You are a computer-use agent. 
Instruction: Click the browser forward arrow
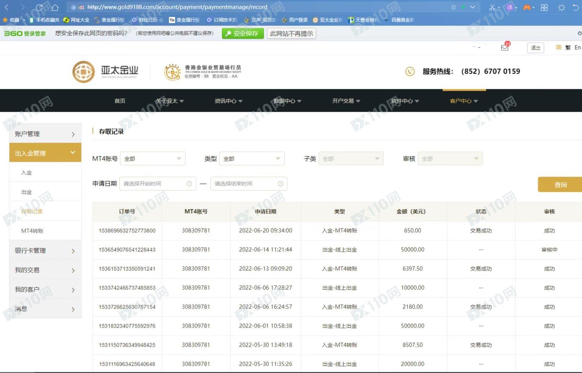(x=23, y=7)
